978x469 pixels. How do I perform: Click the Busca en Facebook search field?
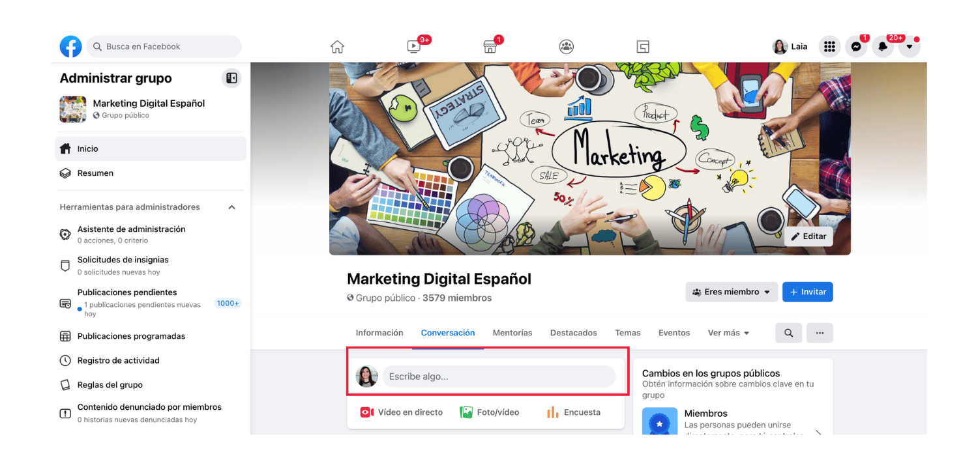[164, 46]
